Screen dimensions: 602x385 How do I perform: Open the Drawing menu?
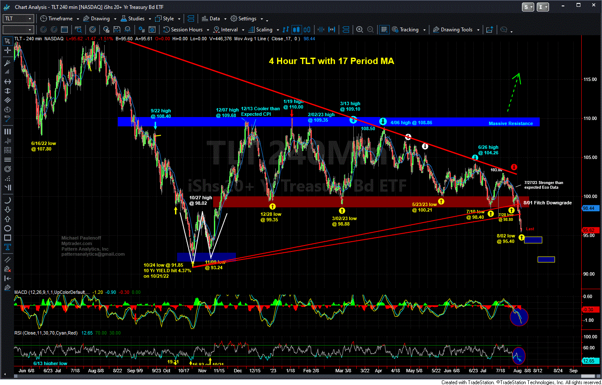click(97, 19)
